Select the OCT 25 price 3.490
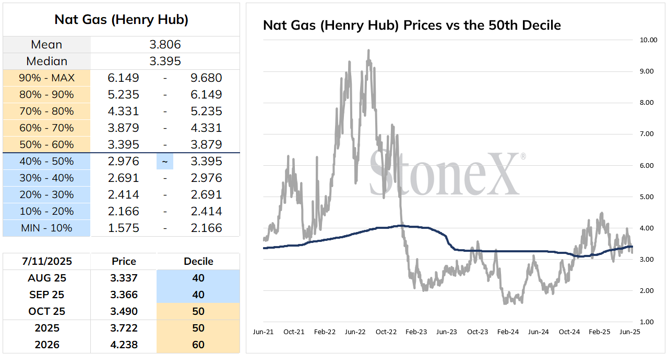This screenshot has height=355, width=668. (x=124, y=311)
